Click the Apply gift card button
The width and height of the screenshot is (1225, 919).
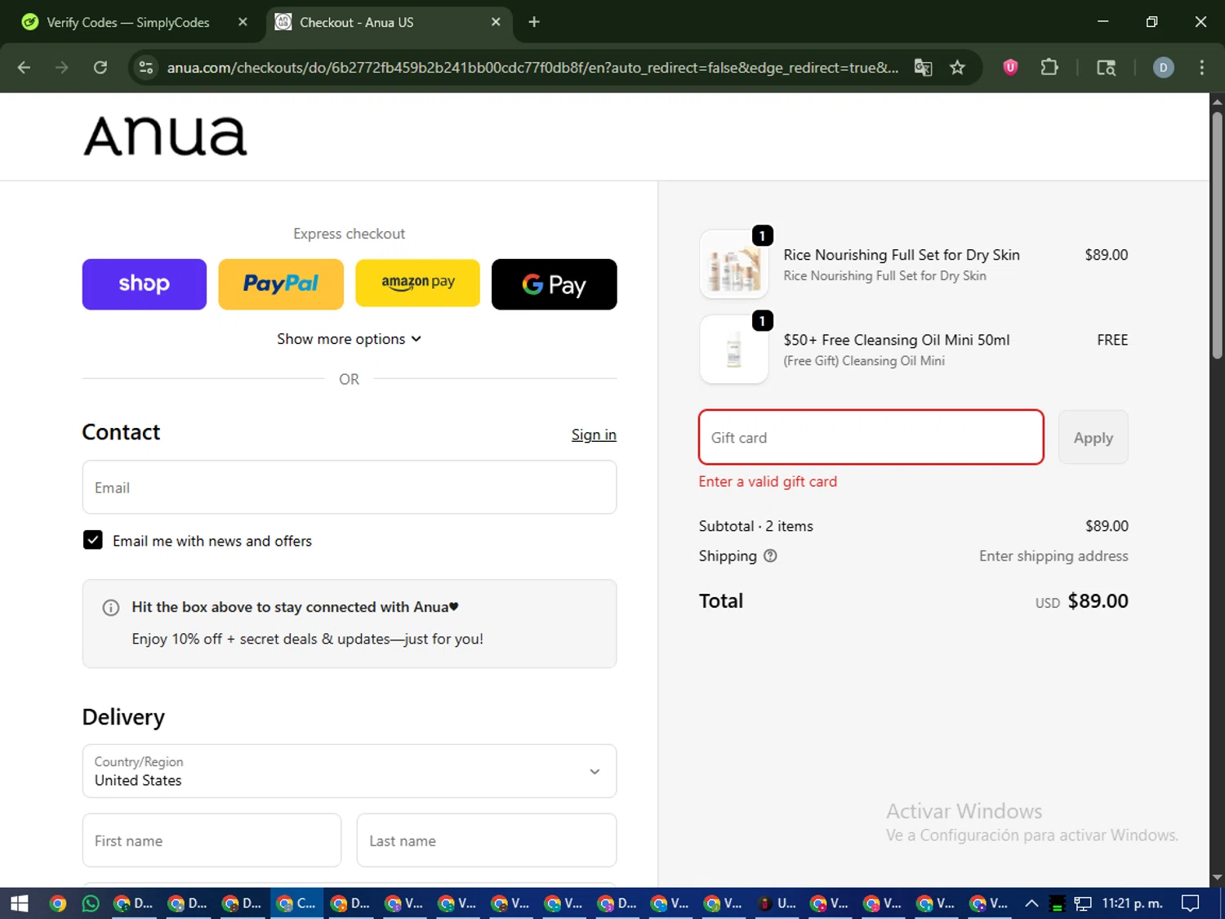[1093, 437]
